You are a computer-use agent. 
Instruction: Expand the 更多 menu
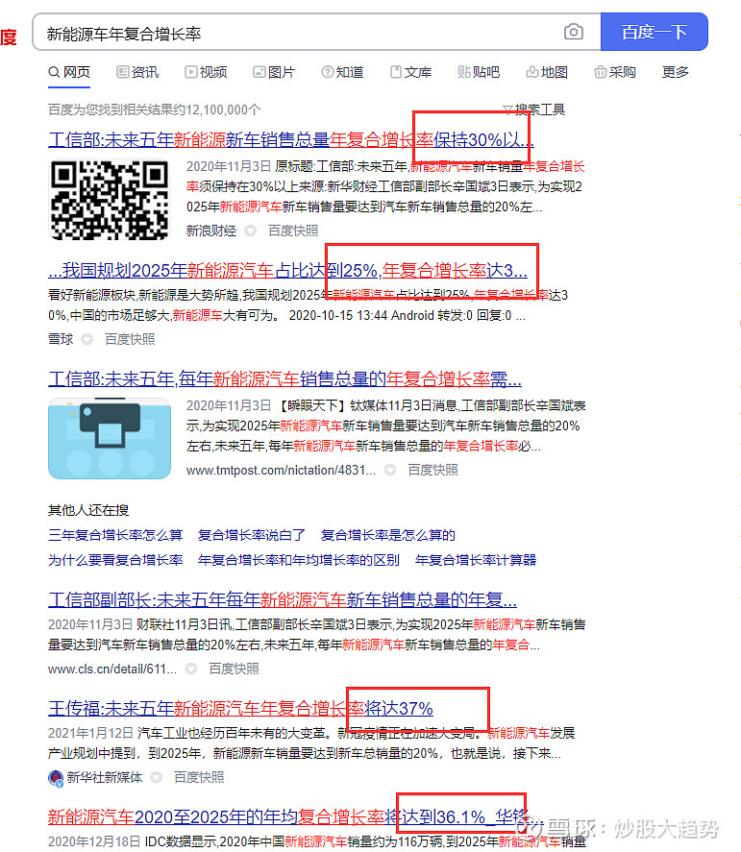(676, 72)
